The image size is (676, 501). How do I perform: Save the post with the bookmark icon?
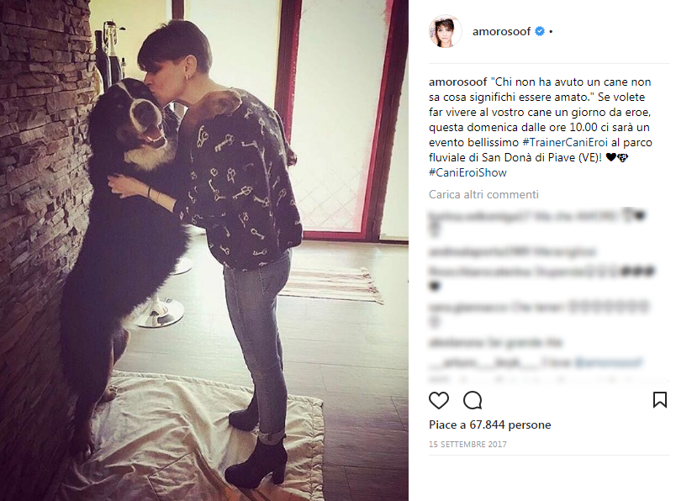pos(660,400)
